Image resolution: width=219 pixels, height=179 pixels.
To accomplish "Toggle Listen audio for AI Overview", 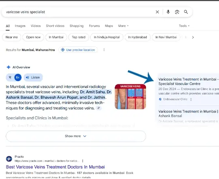I will (33, 77).
